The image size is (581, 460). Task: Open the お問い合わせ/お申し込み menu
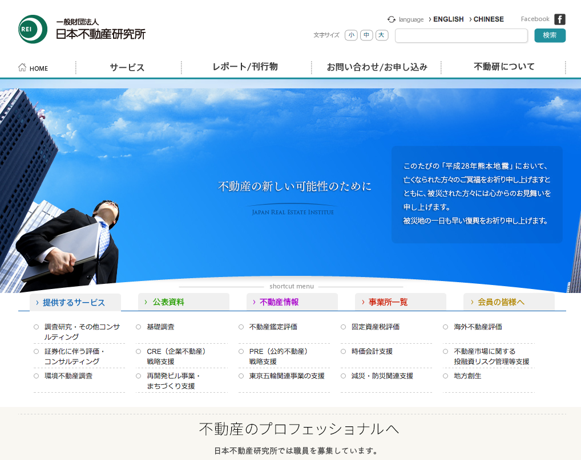(377, 67)
